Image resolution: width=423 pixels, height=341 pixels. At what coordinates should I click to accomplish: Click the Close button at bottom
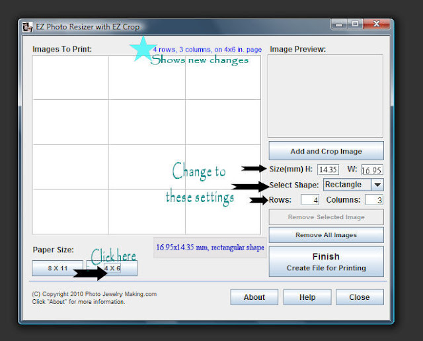click(x=360, y=297)
